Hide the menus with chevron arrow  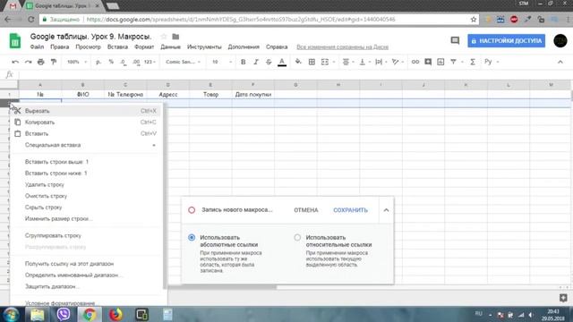tap(560, 62)
